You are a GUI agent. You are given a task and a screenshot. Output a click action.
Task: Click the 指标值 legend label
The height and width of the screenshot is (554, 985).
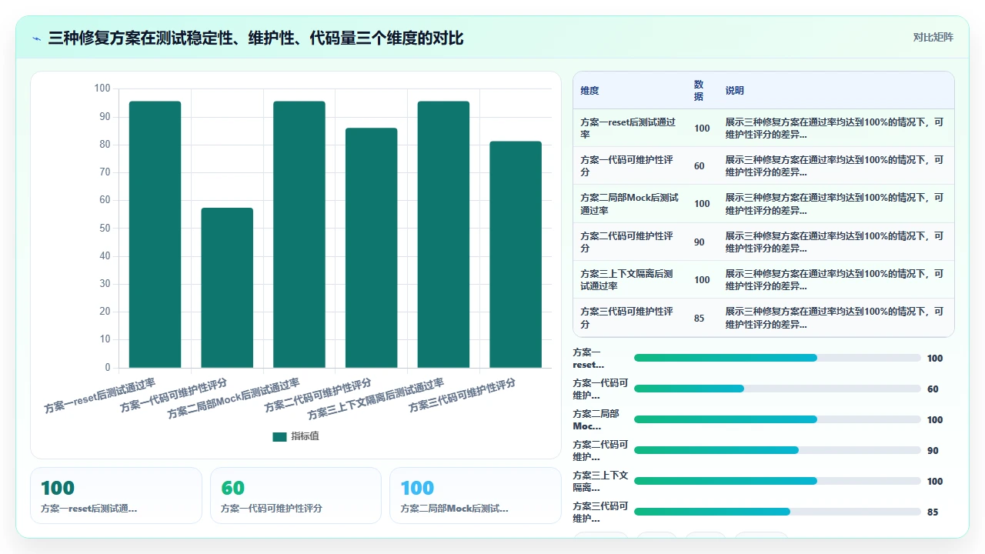305,436
